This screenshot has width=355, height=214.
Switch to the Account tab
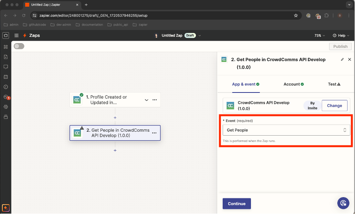[293, 84]
